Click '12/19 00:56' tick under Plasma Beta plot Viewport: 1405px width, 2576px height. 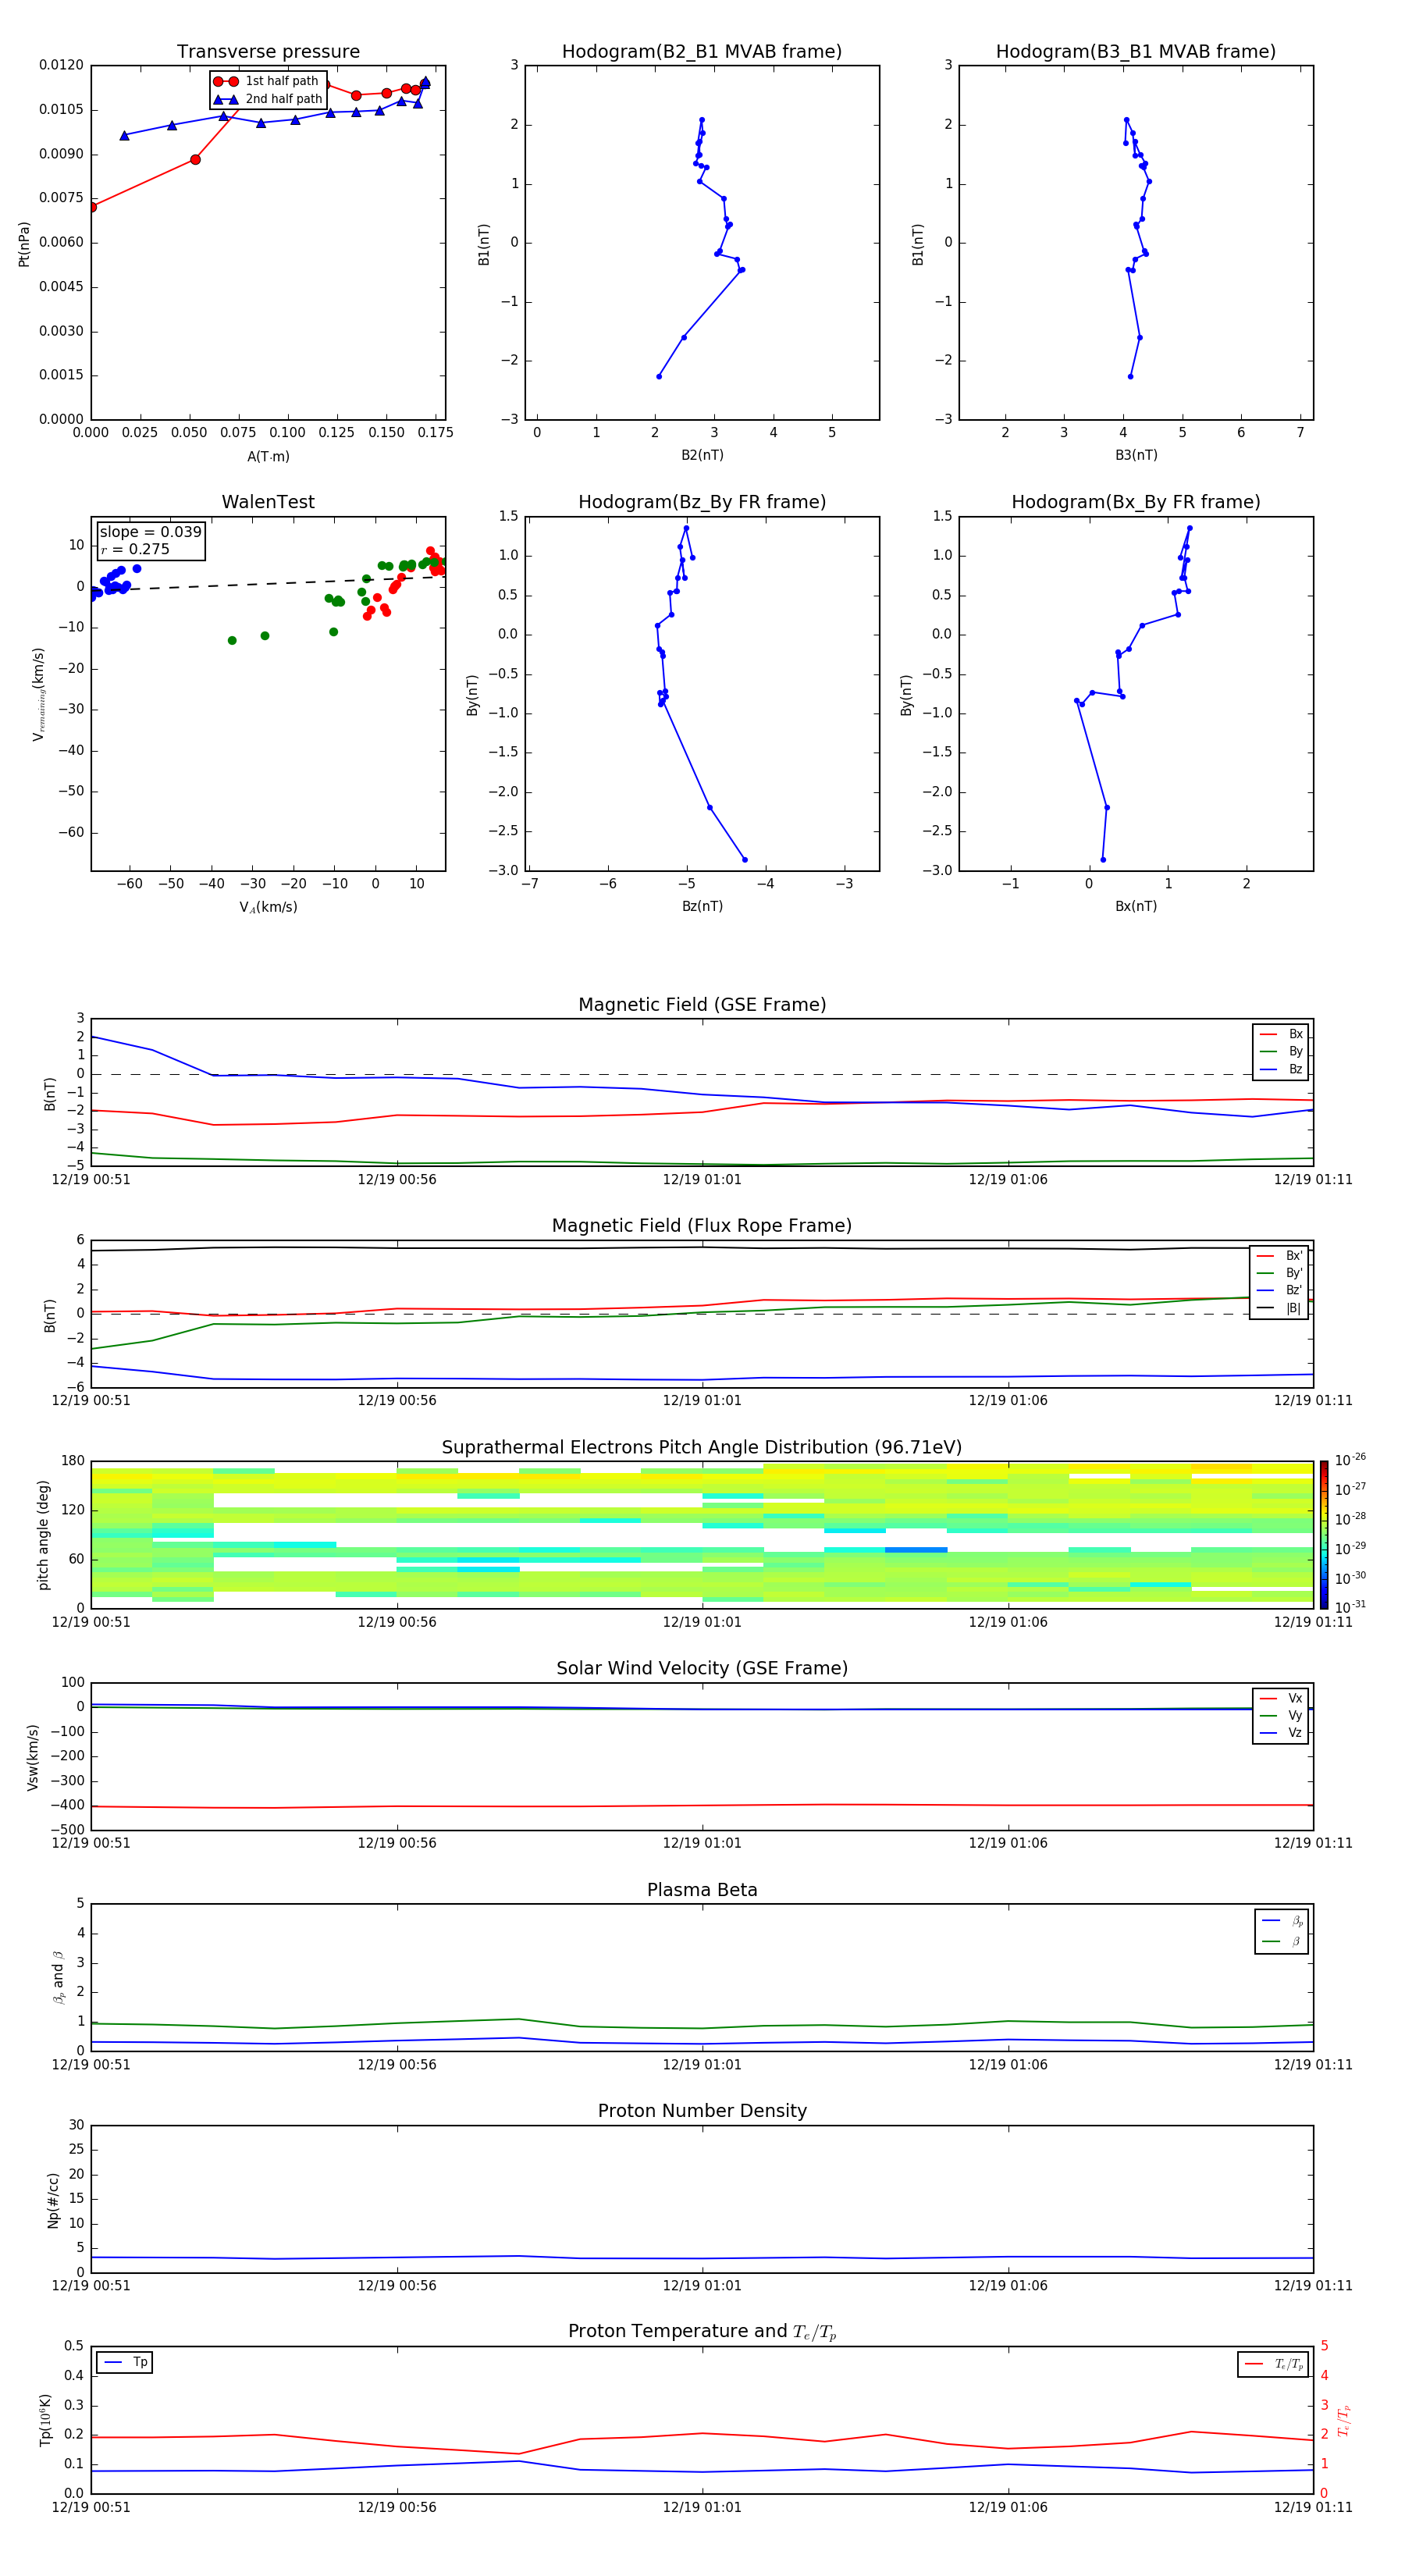point(397,2065)
